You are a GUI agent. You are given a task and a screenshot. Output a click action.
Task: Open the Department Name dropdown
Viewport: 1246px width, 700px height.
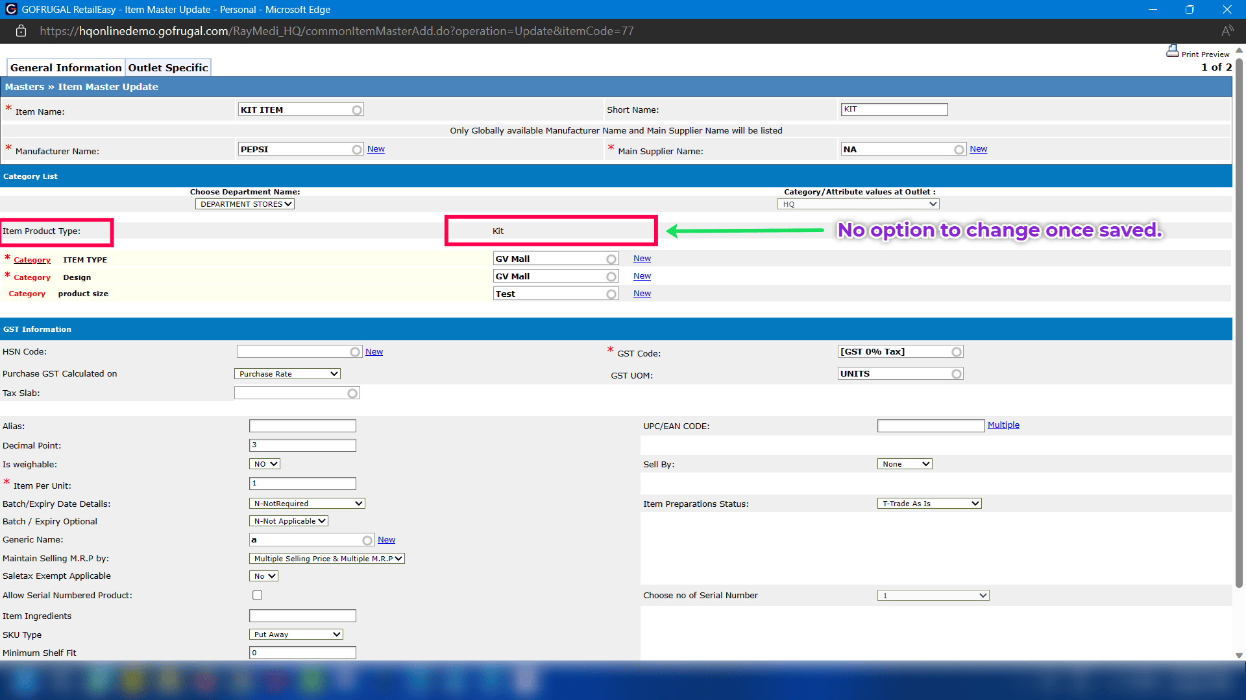point(245,204)
